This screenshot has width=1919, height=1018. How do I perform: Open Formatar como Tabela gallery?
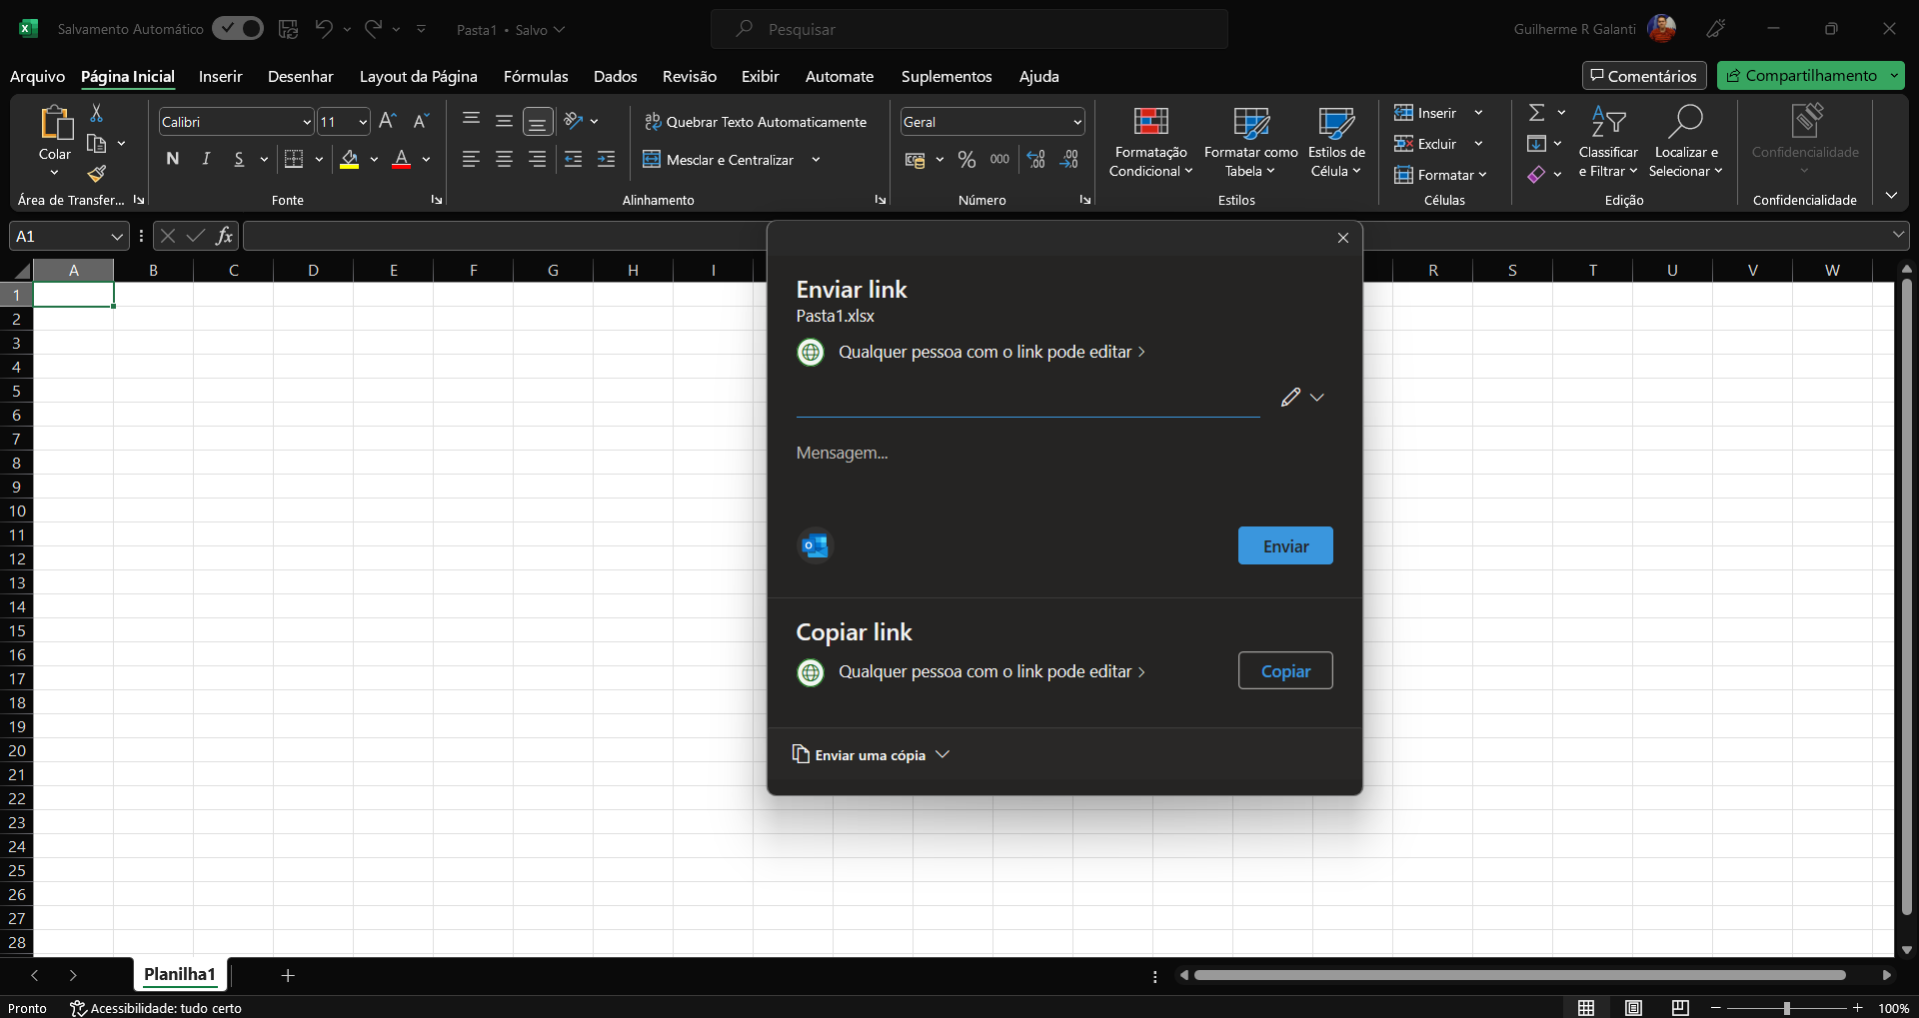(x=1250, y=142)
